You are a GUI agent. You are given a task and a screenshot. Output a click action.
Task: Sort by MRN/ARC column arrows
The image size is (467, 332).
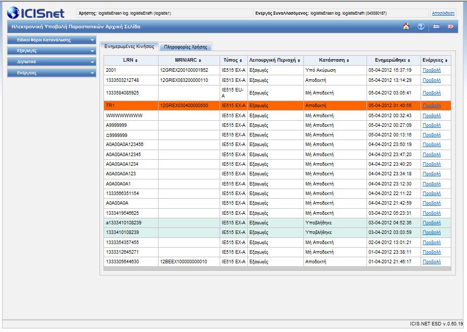(x=200, y=61)
